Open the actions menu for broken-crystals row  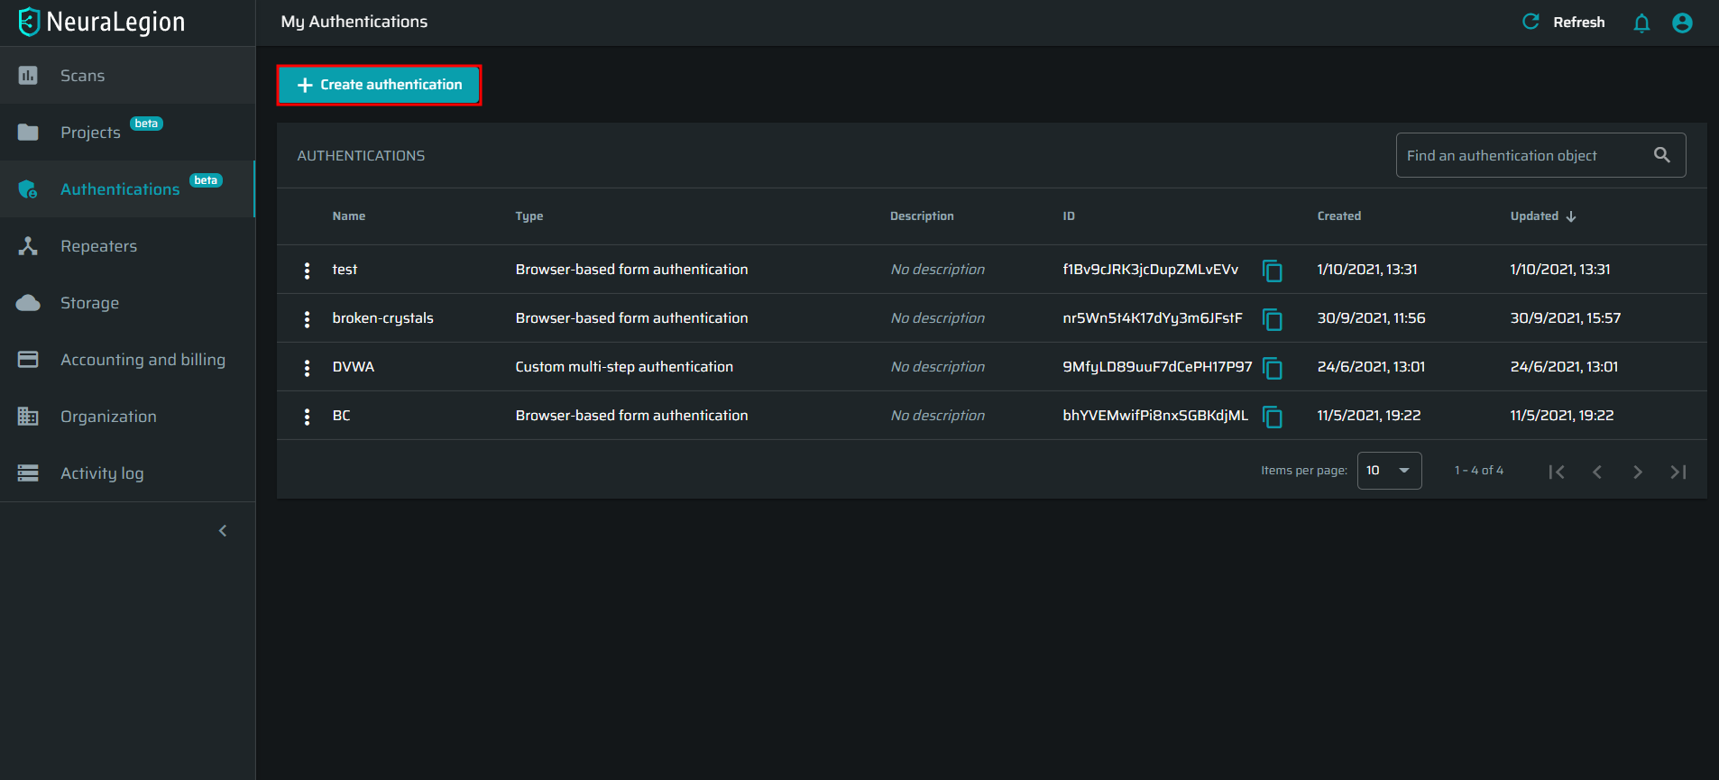(308, 318)
